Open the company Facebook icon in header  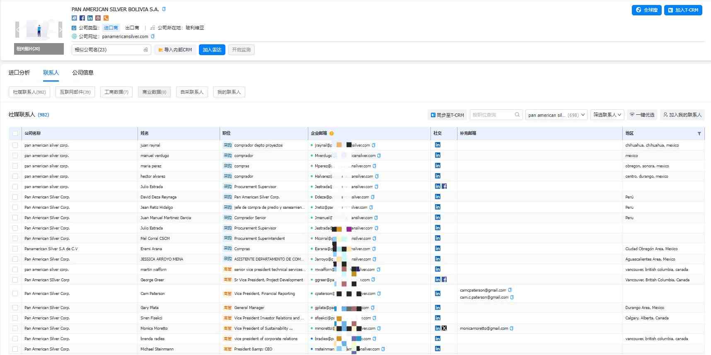click(82, 18)
